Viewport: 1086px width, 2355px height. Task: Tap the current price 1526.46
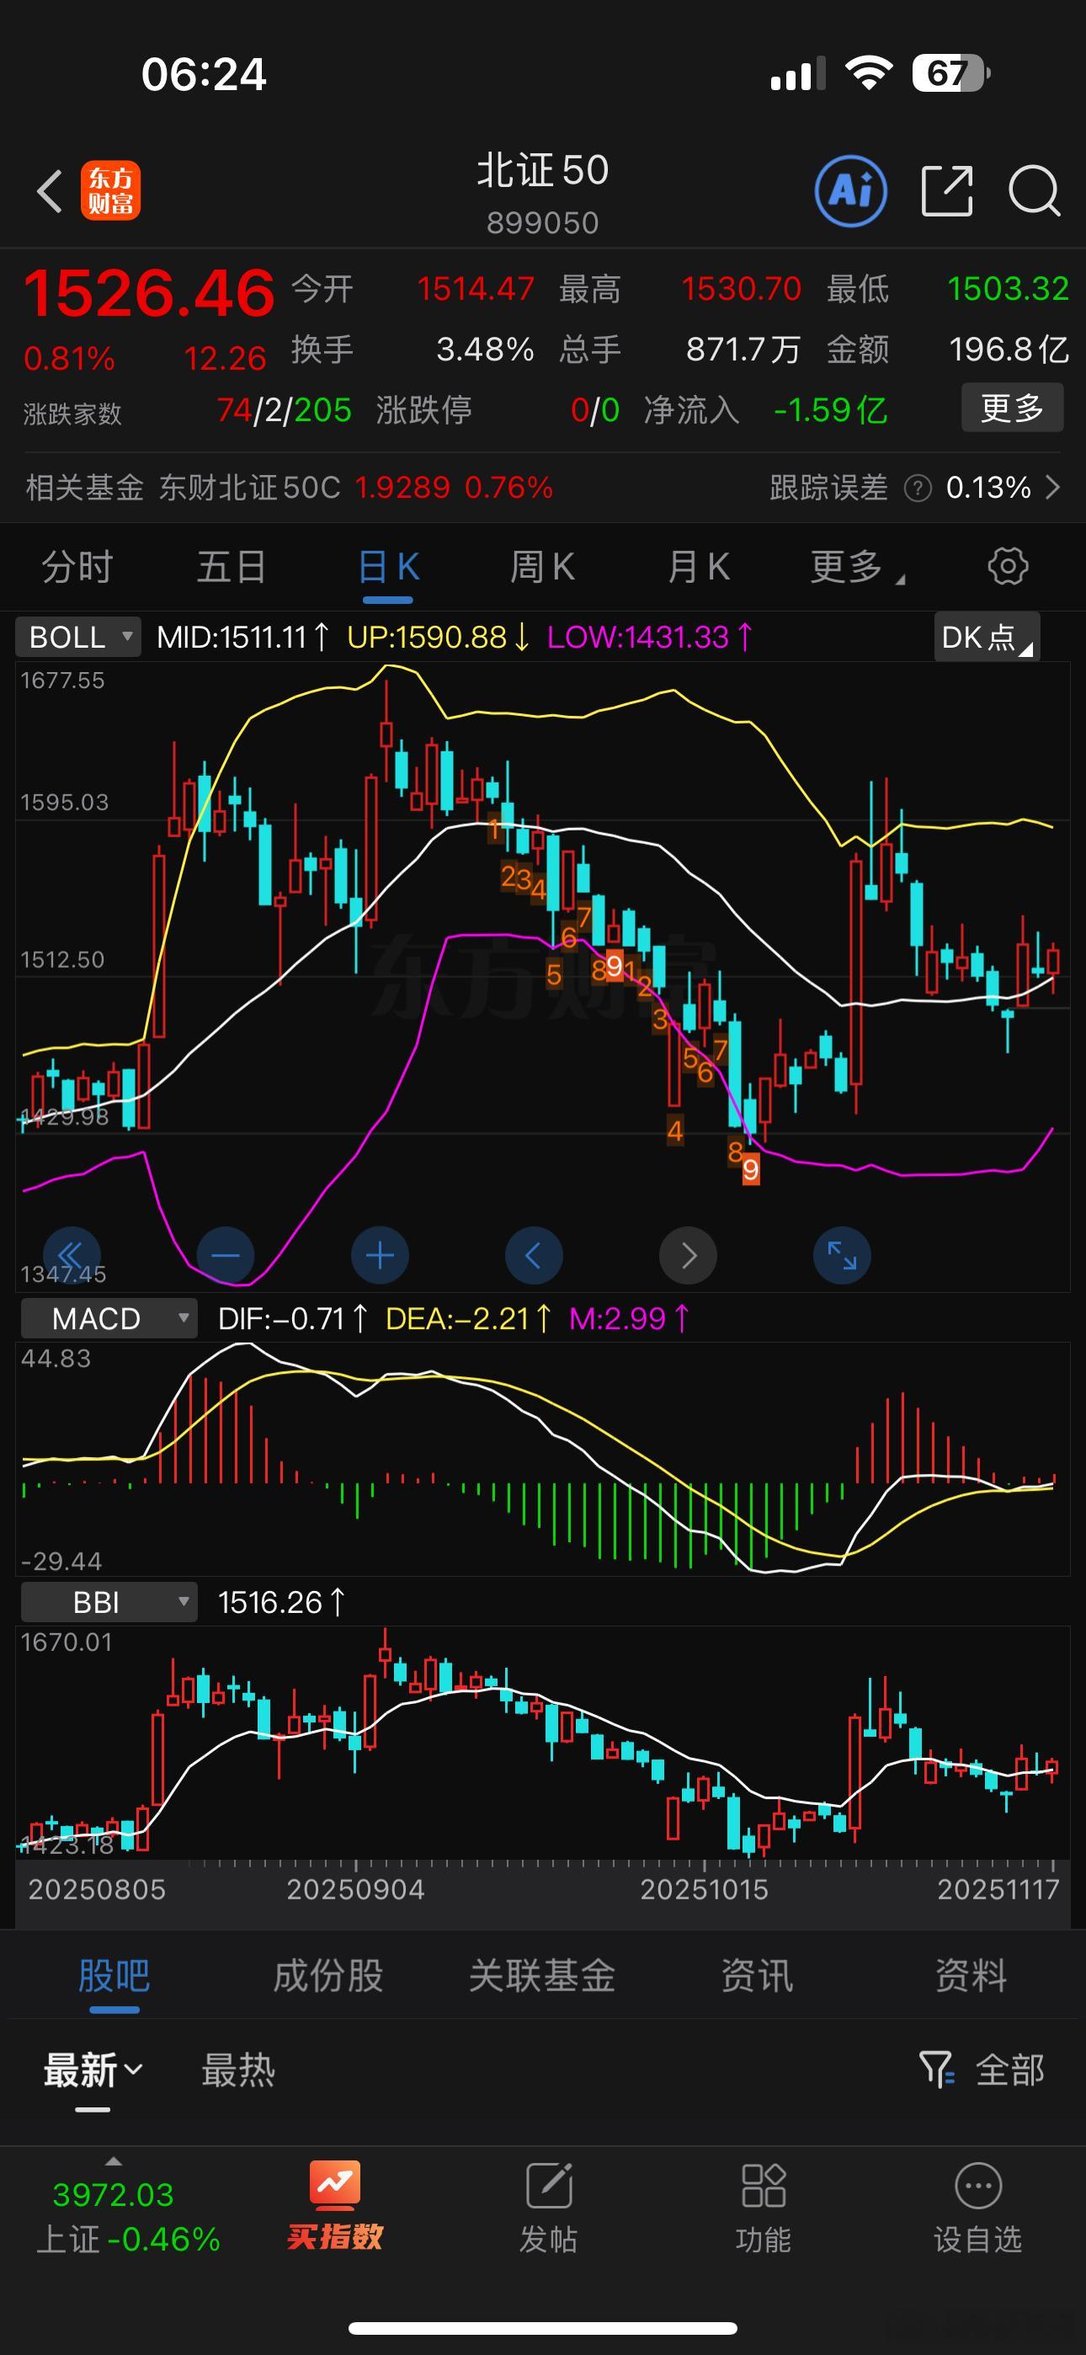click(149, 293)
